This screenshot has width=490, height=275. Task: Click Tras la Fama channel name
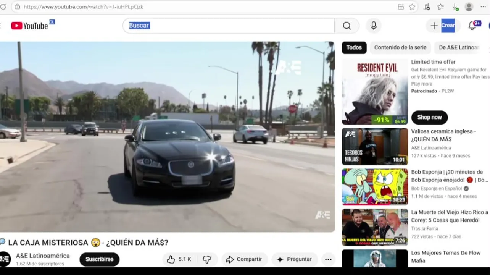424,228
